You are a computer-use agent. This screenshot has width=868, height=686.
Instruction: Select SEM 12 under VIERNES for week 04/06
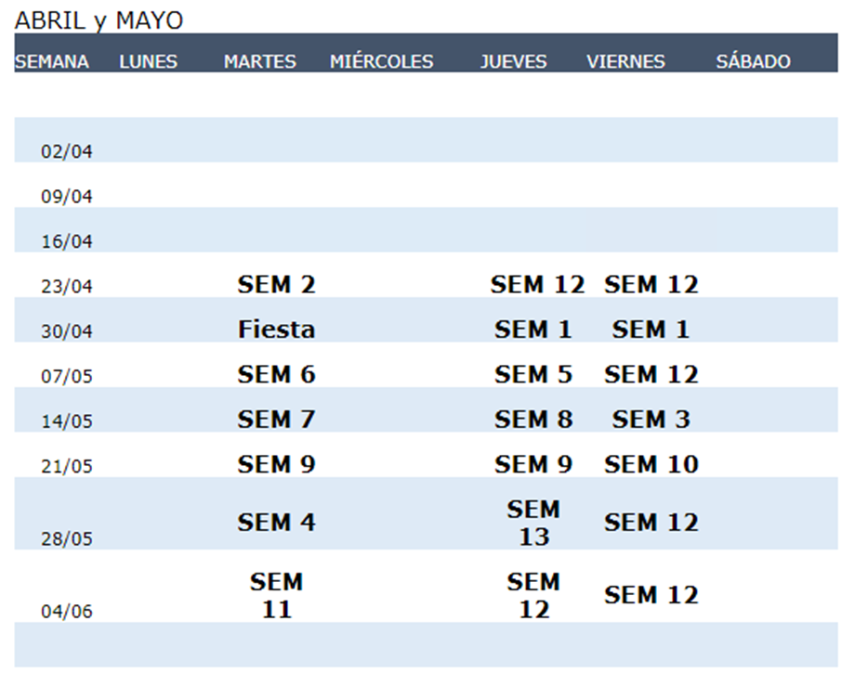click(651, 595)
